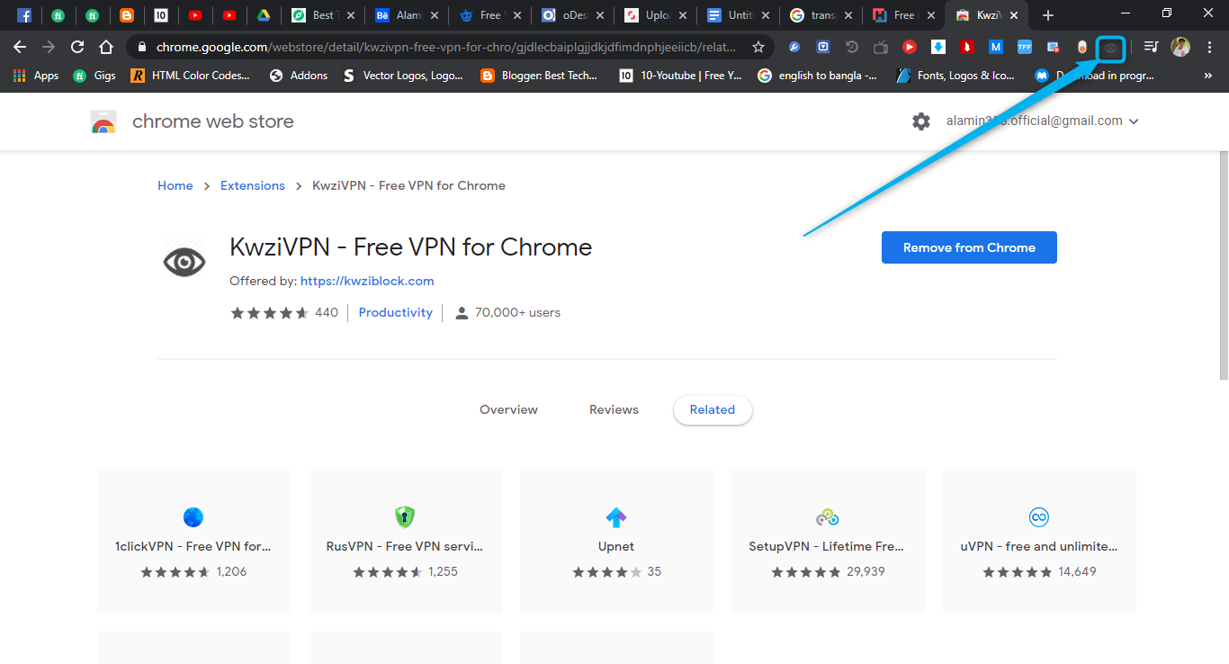
Task: Open 'Blogger: Best Tech' bookmark
Action: pyautogui.click(x=539, y=76)
